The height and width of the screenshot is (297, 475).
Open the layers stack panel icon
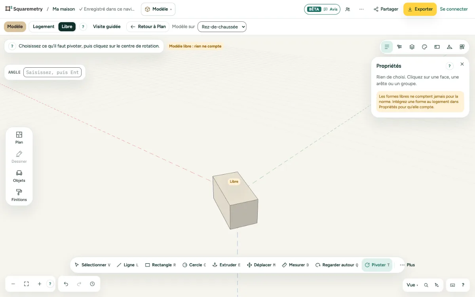412,47
